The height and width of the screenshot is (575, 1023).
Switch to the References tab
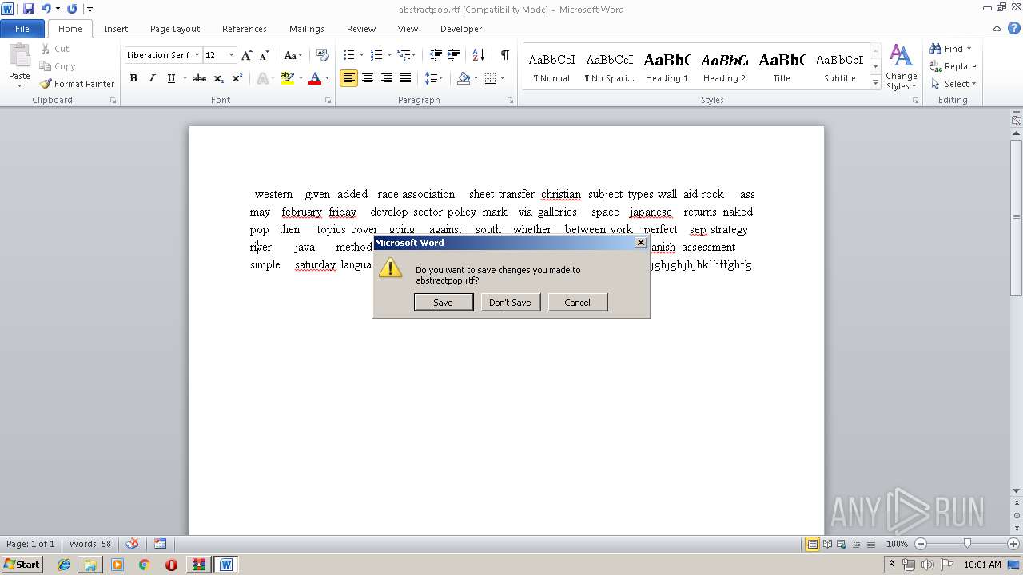(245, 29)
